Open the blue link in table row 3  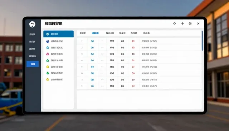coord(92,54)
